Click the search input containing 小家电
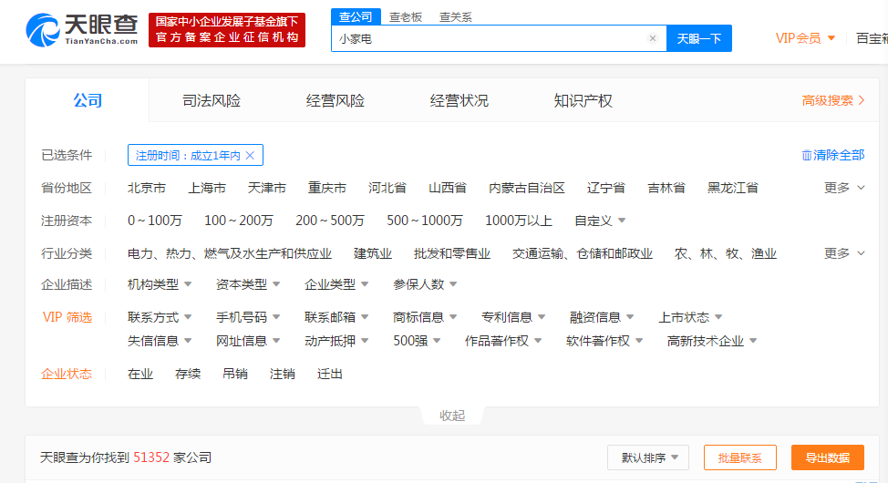The image size is (888, 483). coord(488,38)
